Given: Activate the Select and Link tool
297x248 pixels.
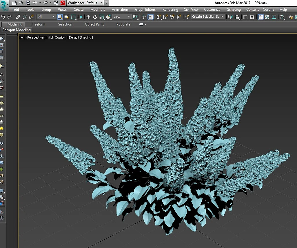Looking at the screenshot, I should pyautogui.click(x=18, y=17).
